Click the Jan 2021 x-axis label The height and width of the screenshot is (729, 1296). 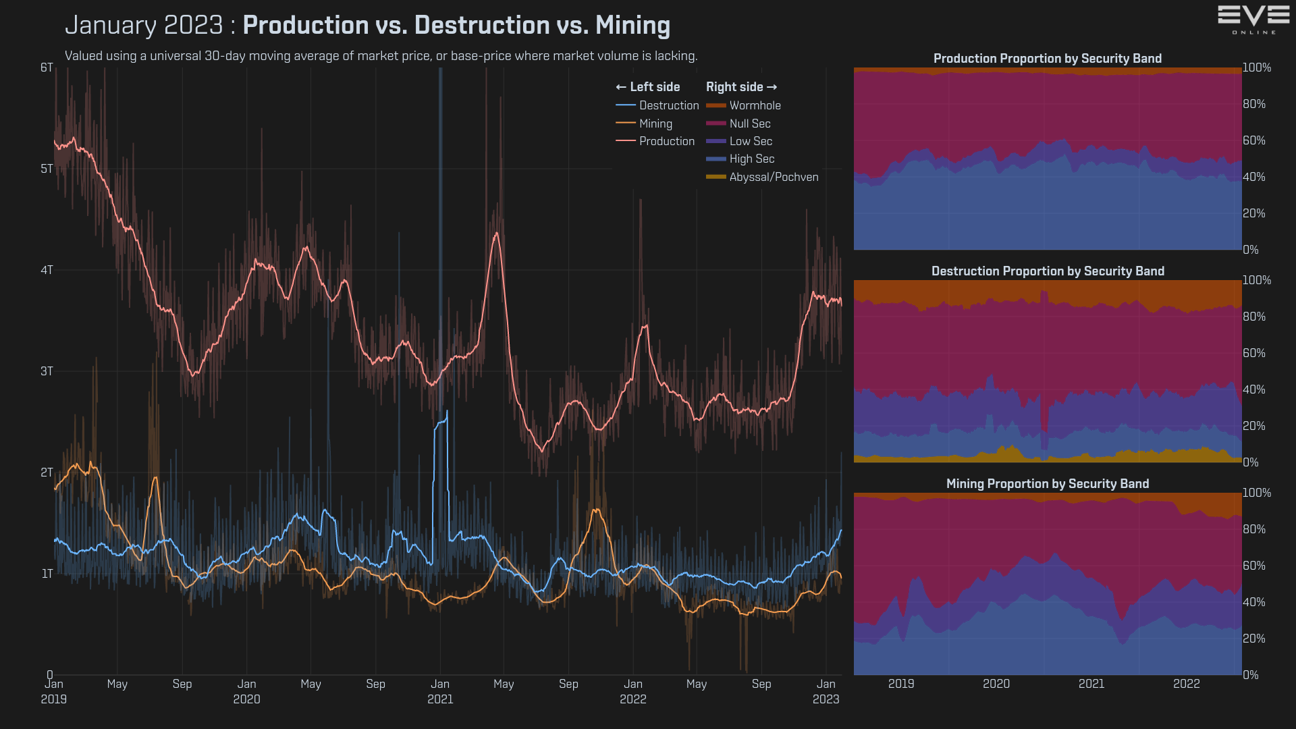click(440, 691)
